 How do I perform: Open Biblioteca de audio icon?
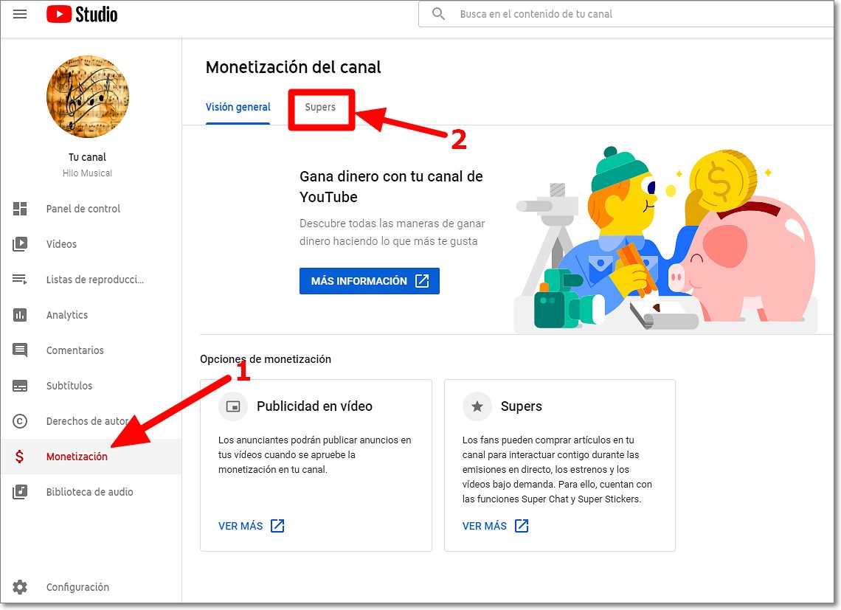click(x=20, y=492)
